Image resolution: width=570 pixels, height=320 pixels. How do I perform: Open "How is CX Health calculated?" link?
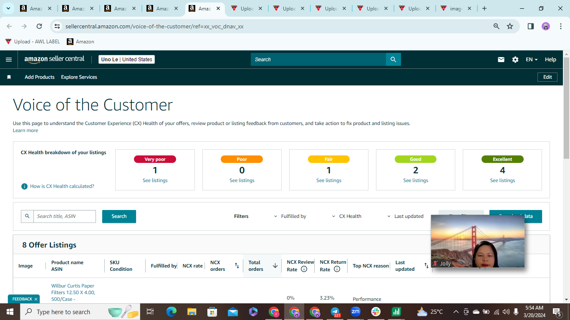[62, 186]
